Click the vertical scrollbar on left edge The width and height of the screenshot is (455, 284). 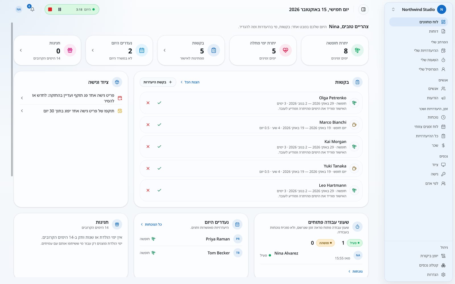click(12, 99)
